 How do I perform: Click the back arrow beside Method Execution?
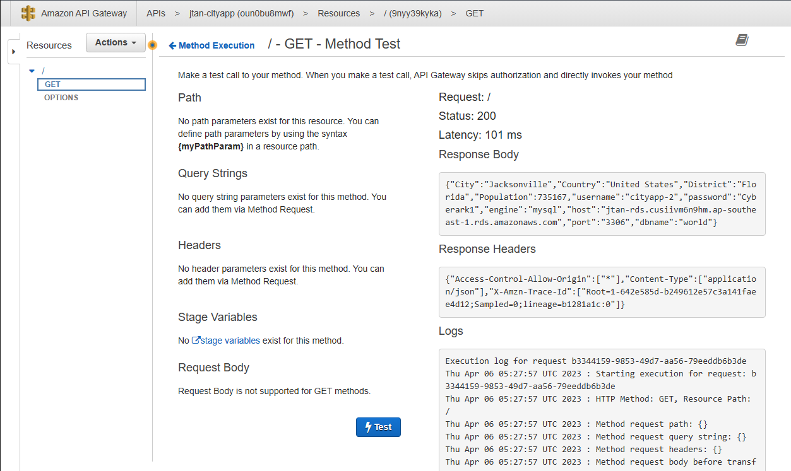[x=171, y=45]
